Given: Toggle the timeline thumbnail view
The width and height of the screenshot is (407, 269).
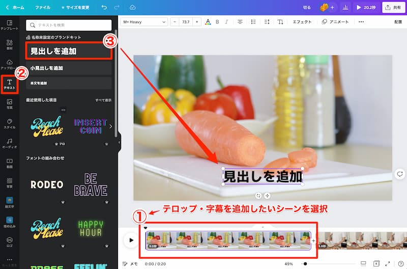Looking at the screenshot, I should click(363, 263).
